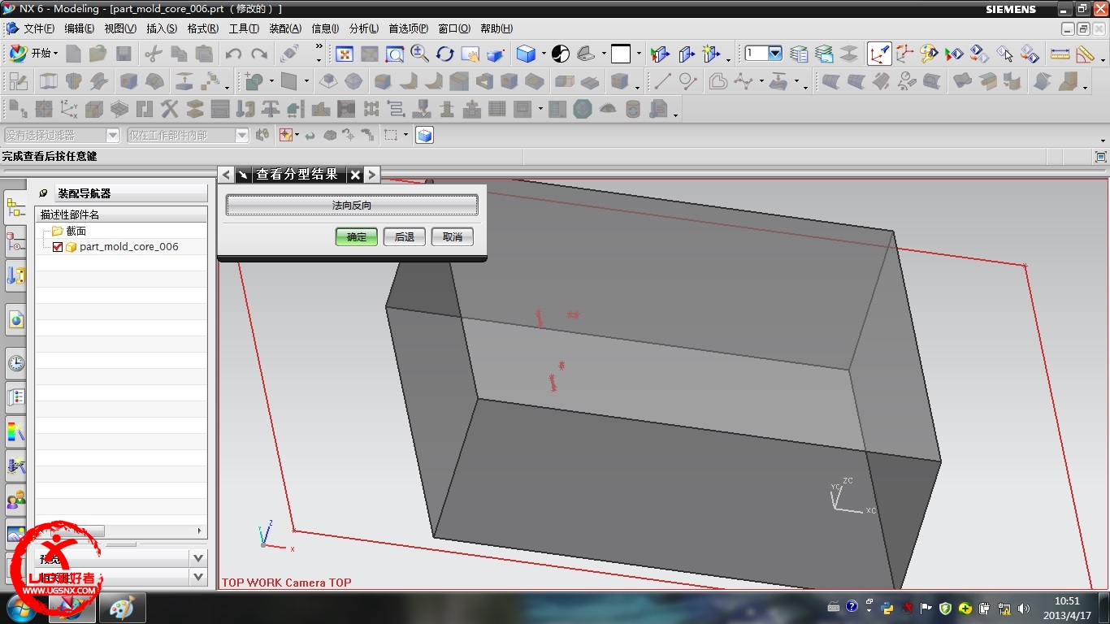The image size is (1110, 624).
Task: Select the Zoom in/out magnifier icon
Action: (x=420, y=54)
